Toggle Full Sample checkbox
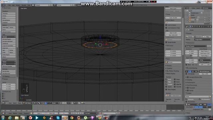The image size is (213, 120). (x=186, y=74)
